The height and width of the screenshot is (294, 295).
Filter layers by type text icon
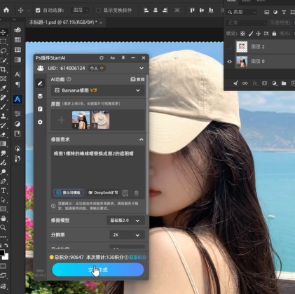click(284, 12)
